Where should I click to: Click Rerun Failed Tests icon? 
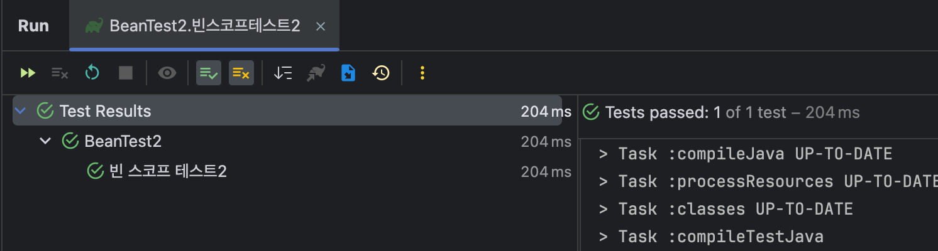[x=60, y=73]
